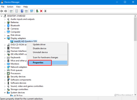Click the vertical scrollbar up arrow

[x=135, y=16]
